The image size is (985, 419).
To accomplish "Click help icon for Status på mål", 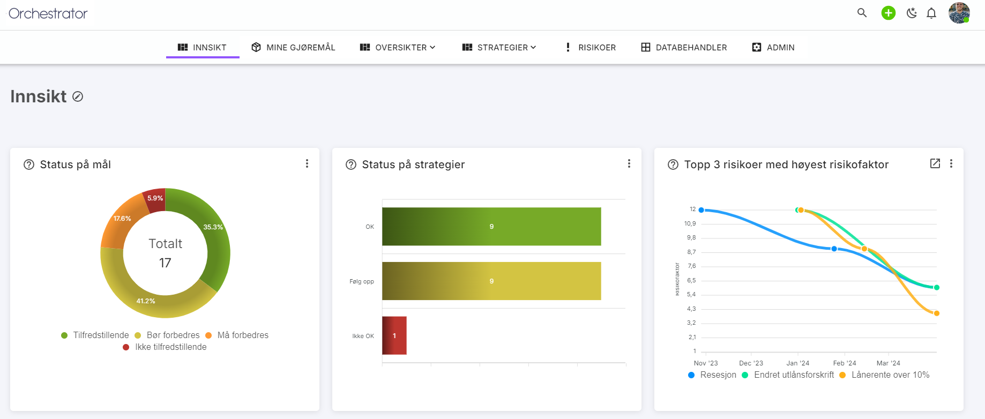I will (x=29, y=164).
